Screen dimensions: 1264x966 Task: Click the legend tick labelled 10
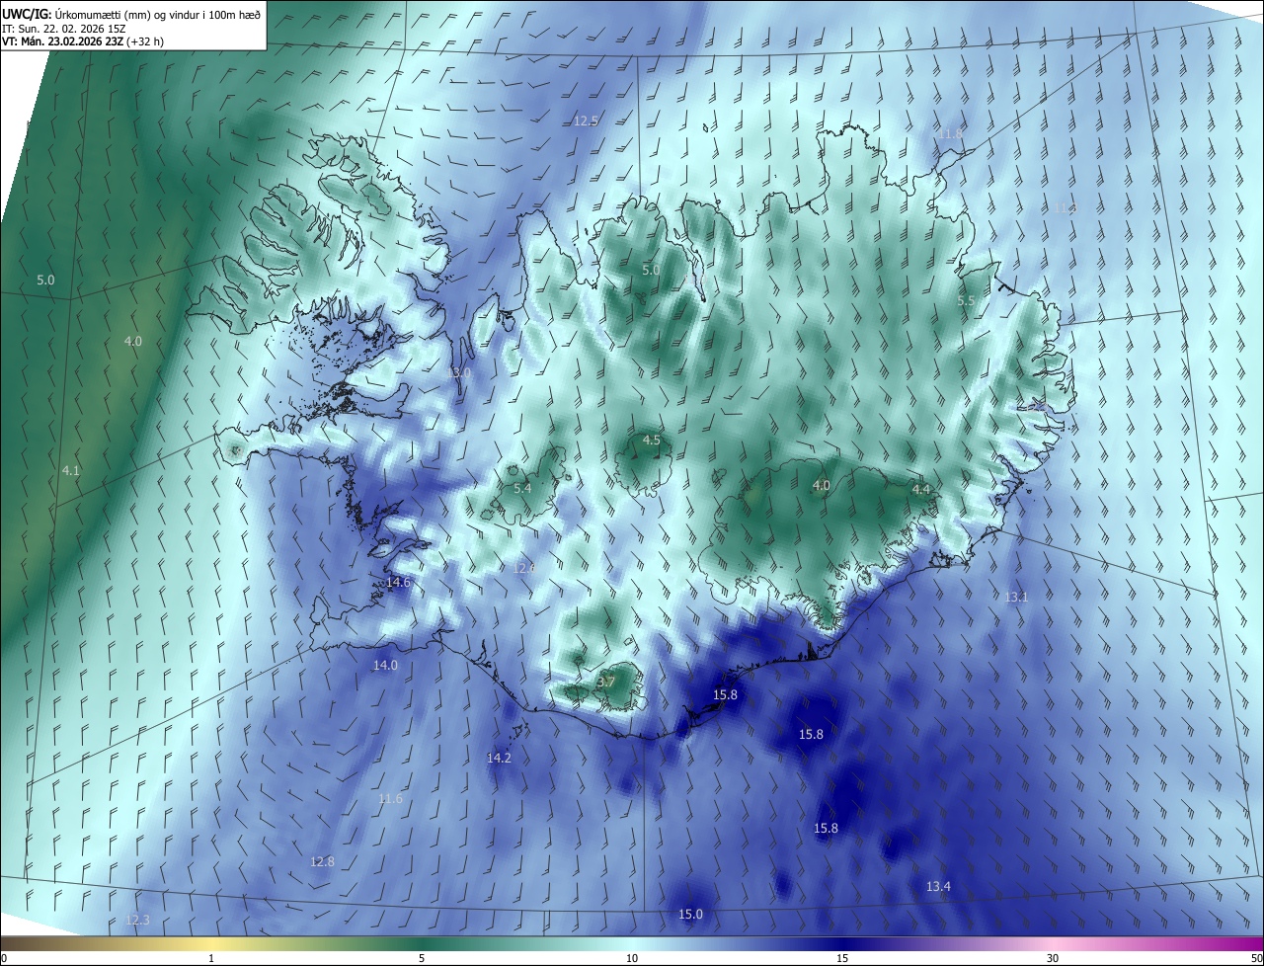(632, 959)
